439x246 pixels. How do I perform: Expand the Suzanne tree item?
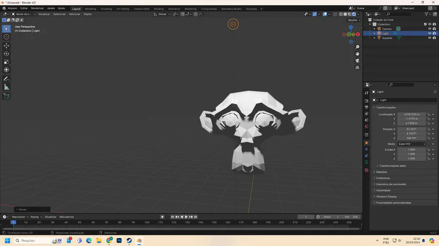coord(374,38)
